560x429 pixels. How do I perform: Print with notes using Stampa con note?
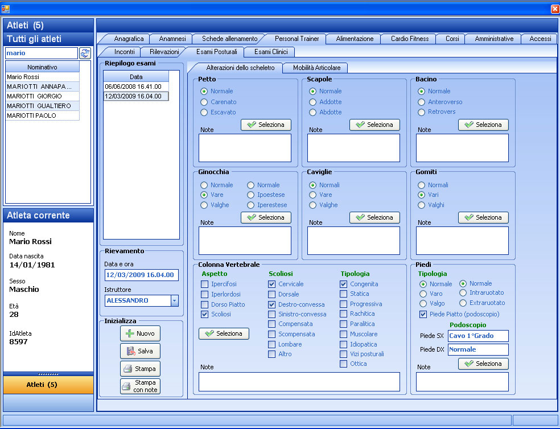tap(140, 386)
